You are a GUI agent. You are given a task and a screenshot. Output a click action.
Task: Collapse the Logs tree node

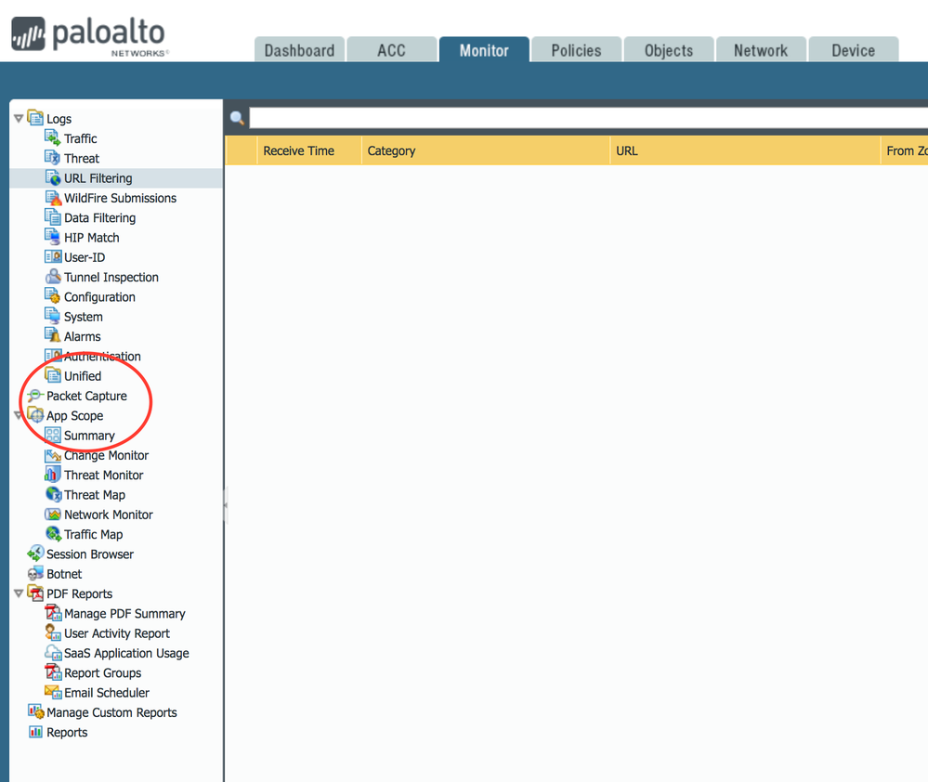click(19, 119)
